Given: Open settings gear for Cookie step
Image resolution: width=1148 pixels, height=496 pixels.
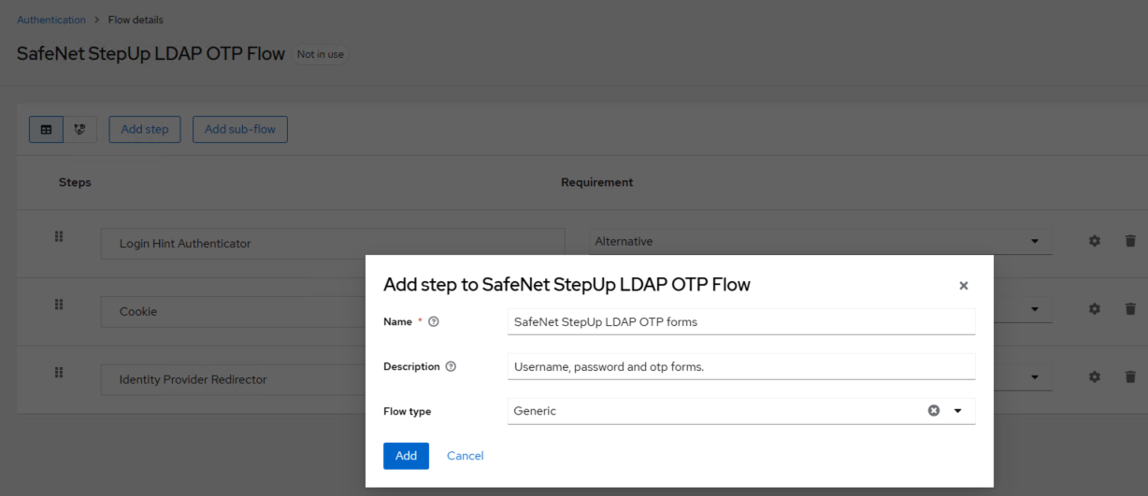Looking at the screenshot, I should (1094, 309).
